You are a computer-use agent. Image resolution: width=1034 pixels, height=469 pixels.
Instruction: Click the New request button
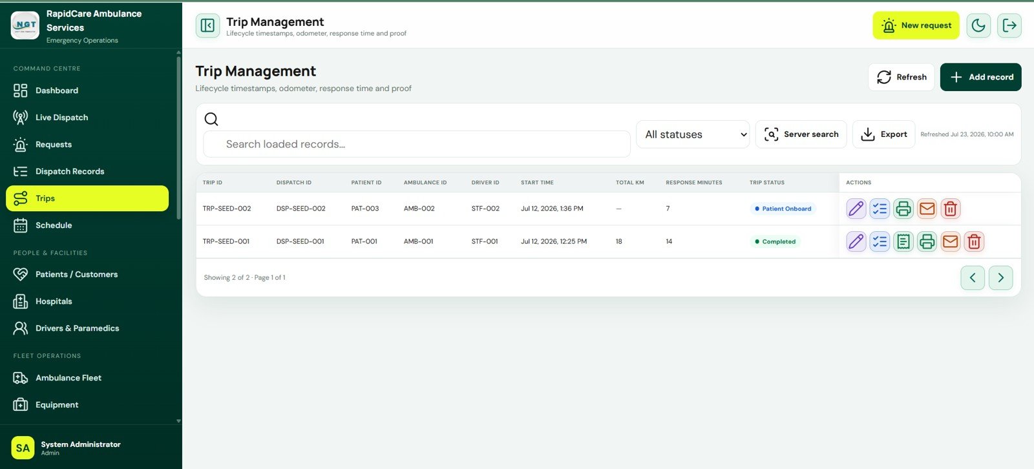[916, 25]
